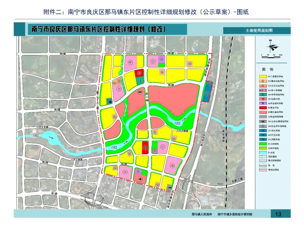
Task: Click the 那马镇人民政府 footer text
Action: (202, 214)
